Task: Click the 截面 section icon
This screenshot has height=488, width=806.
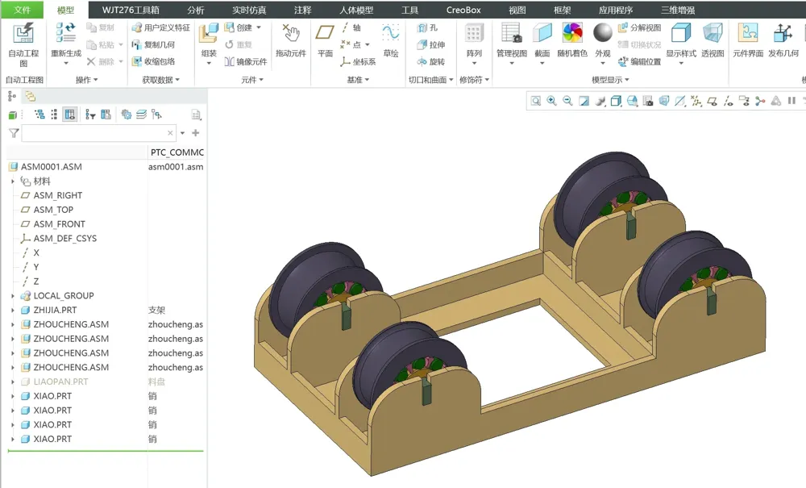Action: (x=542, y=33)
